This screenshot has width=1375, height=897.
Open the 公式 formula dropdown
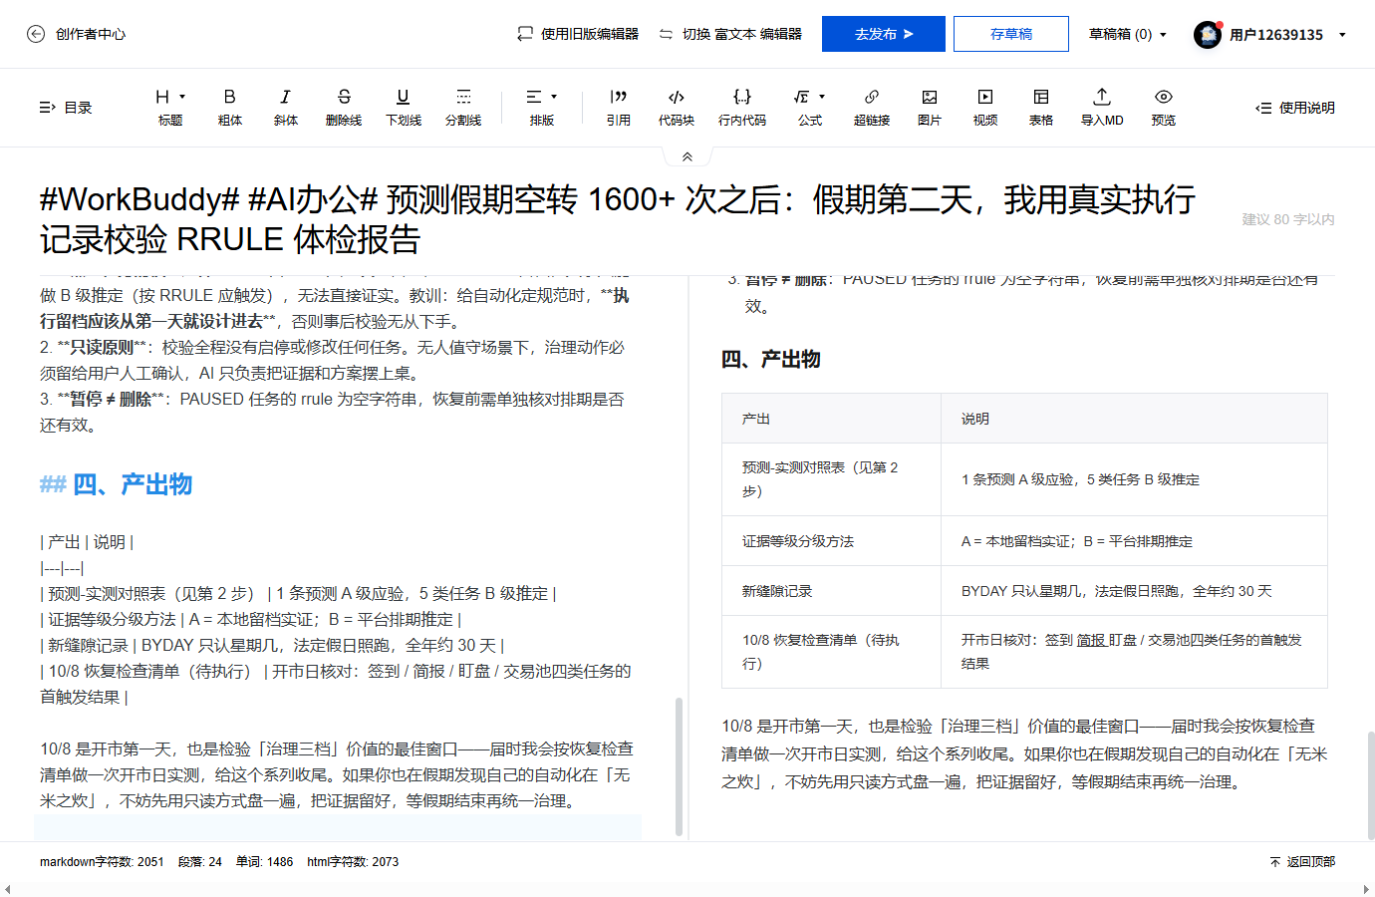810,107
